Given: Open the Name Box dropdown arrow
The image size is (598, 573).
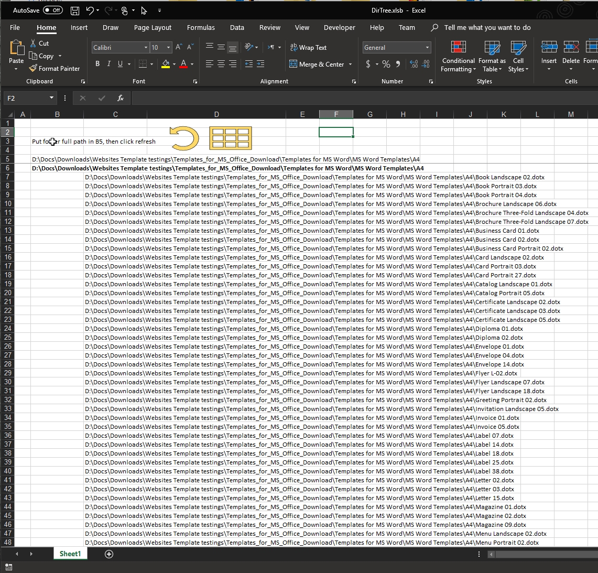Looking at the screenshot, I should pos(51,98).
